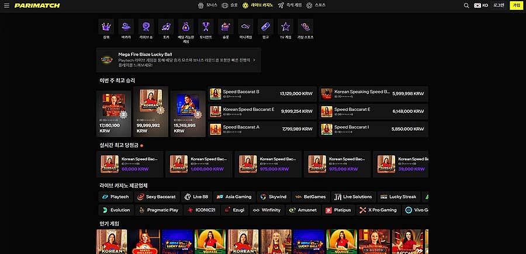
Task: Open the Mega Fire Blaze Lucky Ball banner
Action: click(x=178, y=60)
